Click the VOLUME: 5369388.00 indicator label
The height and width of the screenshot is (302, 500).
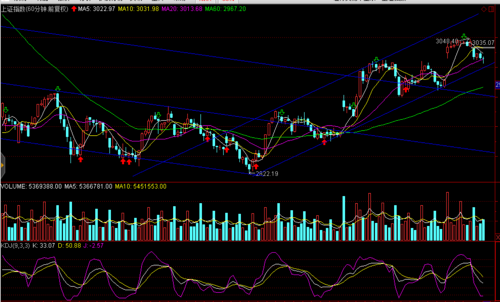tap(31, 186)
